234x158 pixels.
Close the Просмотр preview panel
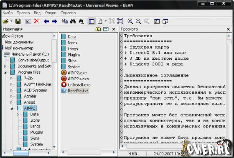(x=228, y=29)
